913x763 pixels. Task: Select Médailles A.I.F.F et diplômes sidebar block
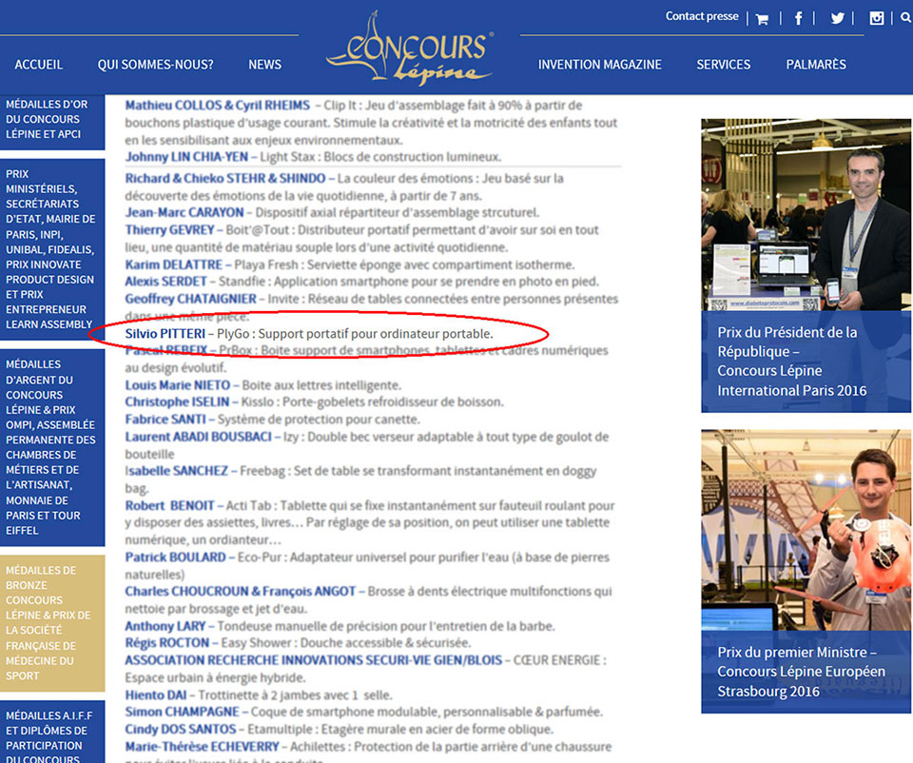tap(52, 733)
